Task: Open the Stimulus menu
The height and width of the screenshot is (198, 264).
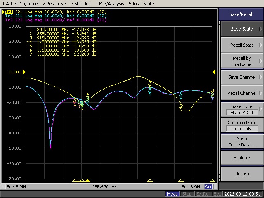Action: (x=80, y=3)
